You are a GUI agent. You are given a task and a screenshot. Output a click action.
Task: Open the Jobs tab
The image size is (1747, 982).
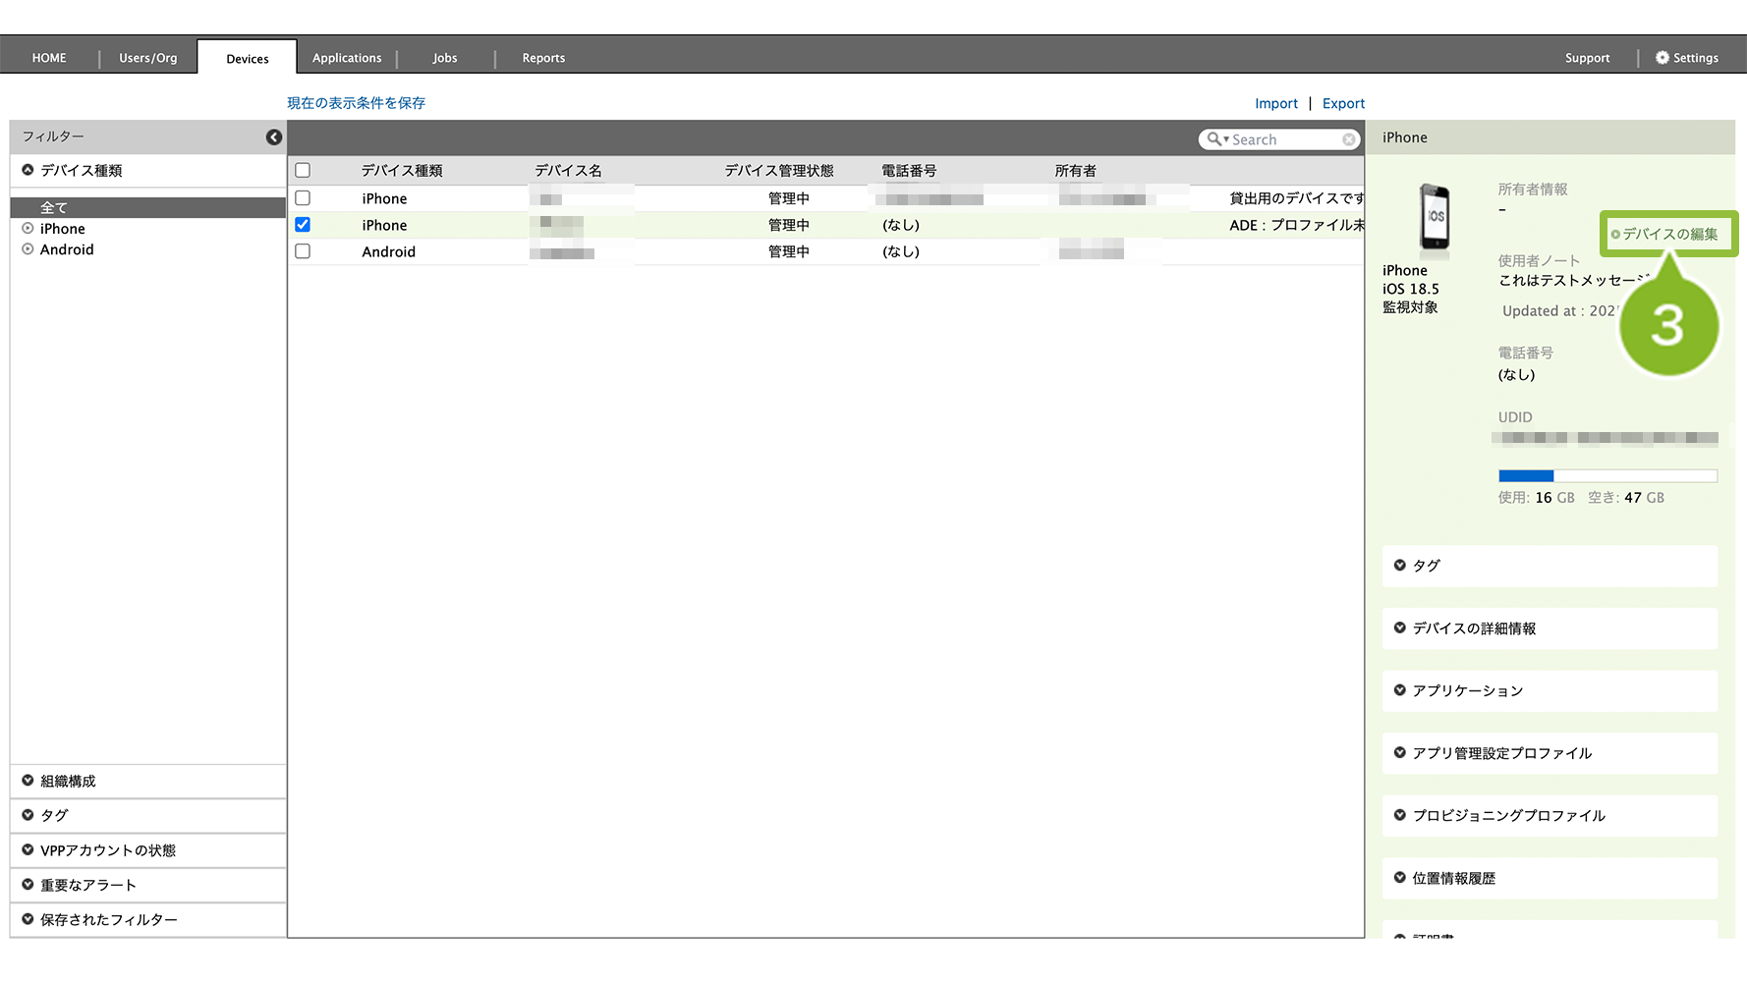445,58
